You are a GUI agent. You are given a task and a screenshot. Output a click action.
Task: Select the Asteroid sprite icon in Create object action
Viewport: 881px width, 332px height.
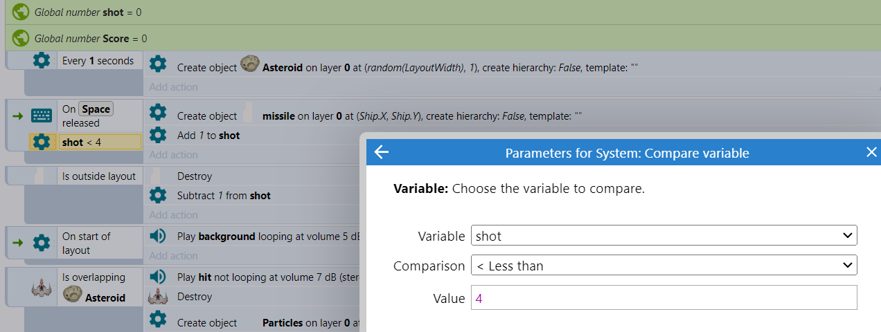(249, 66)
